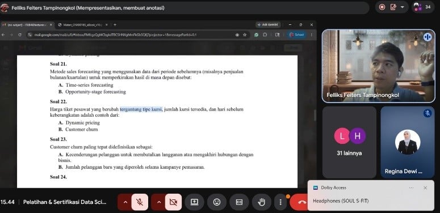Open audio settings arrow beside microphone
The width and height of the screenshot is (440, 213).
(125, 202)
